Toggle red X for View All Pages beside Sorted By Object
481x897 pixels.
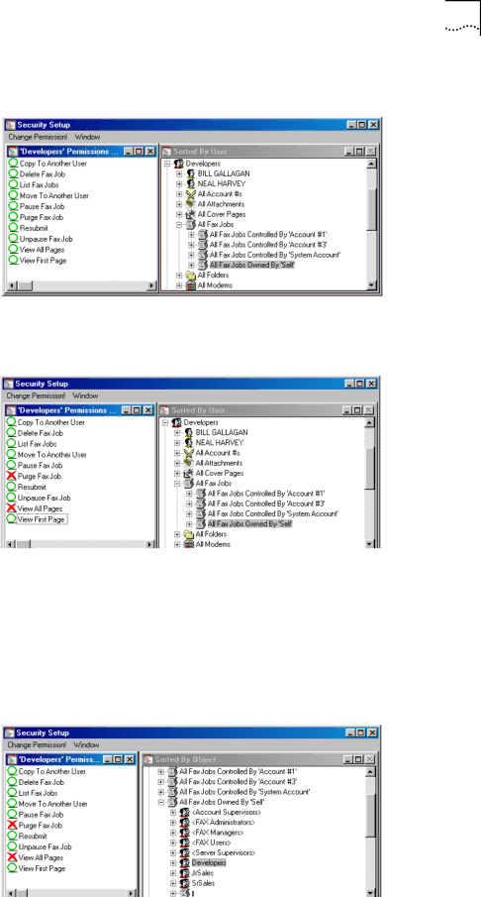[x=12, y=857]
